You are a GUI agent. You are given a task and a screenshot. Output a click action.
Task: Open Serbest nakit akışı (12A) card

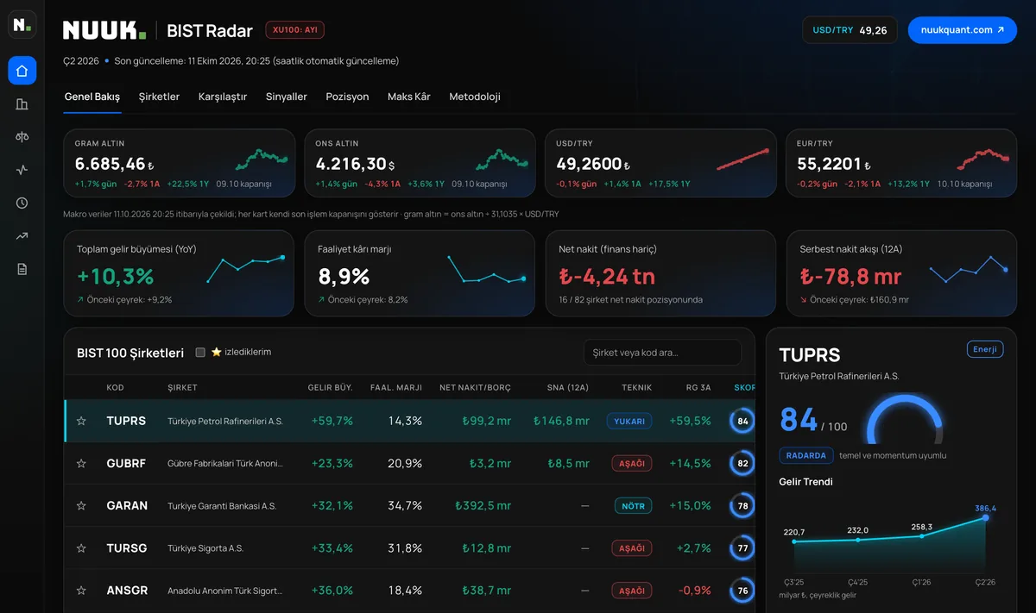pyautogui.click(x=901, y=273)
